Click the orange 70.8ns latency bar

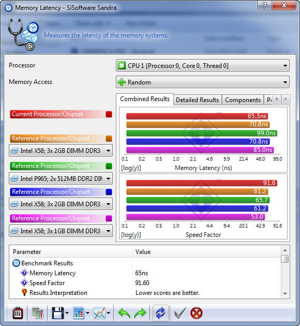[x=198, y=124]
